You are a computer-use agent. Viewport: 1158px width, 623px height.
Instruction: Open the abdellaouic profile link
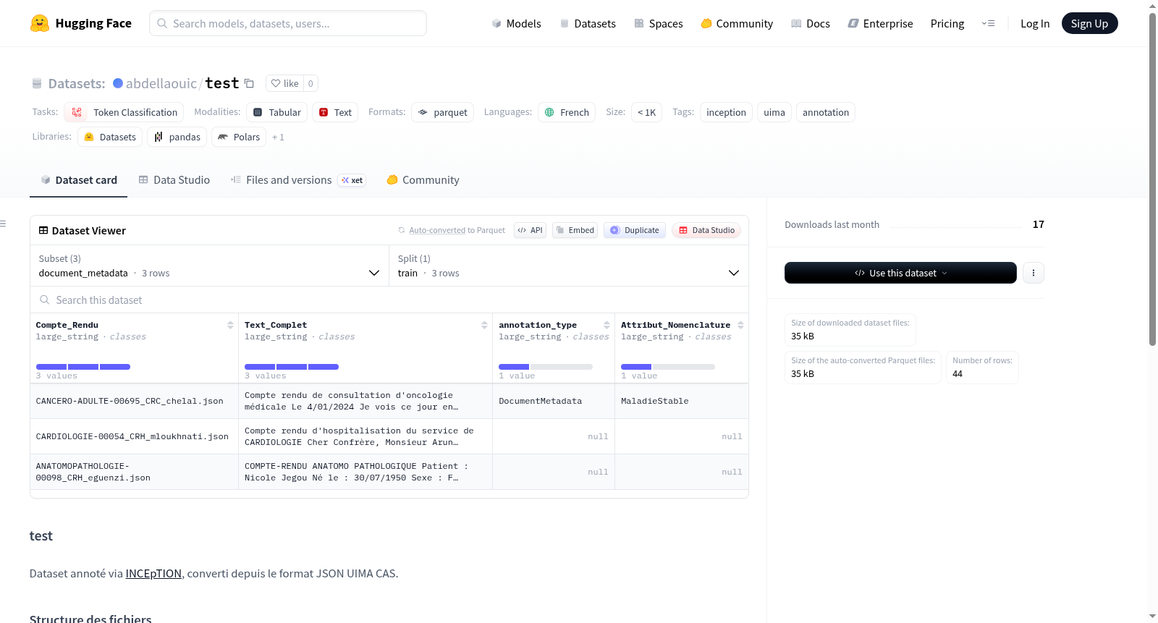click(x=161, y=83)
